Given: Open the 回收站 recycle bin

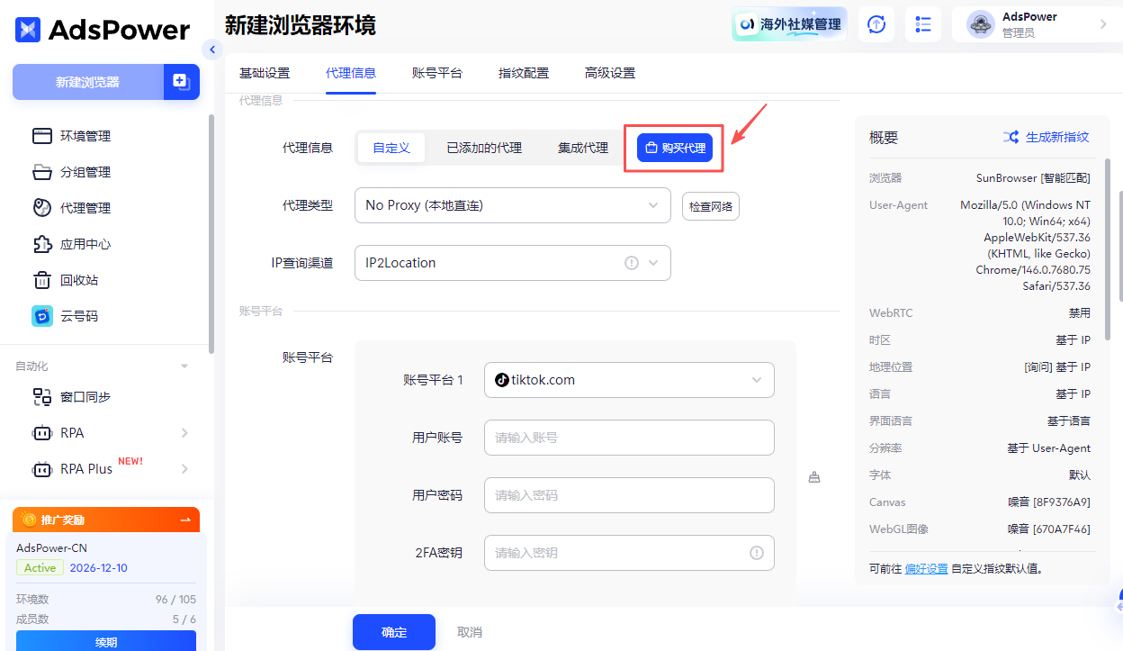Looking at the screenshot, I should pos(81,279).
